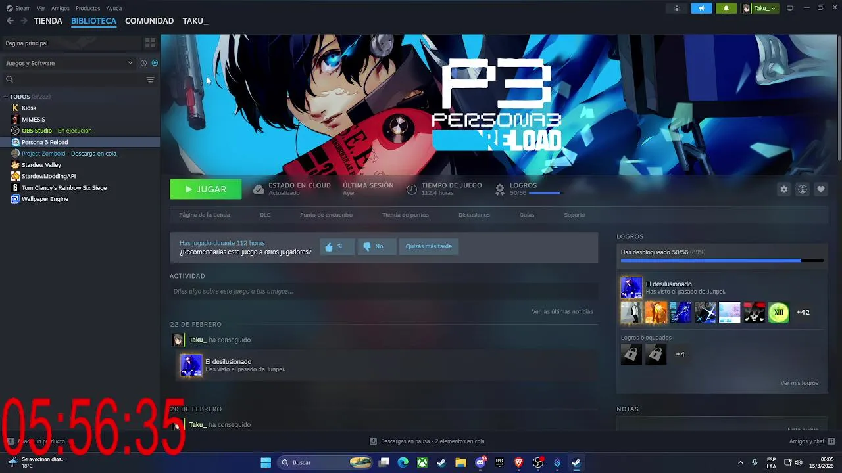Screen dimensions: 842x473
Task: Click the cloud status icon
Action: [x=259, y=189]
